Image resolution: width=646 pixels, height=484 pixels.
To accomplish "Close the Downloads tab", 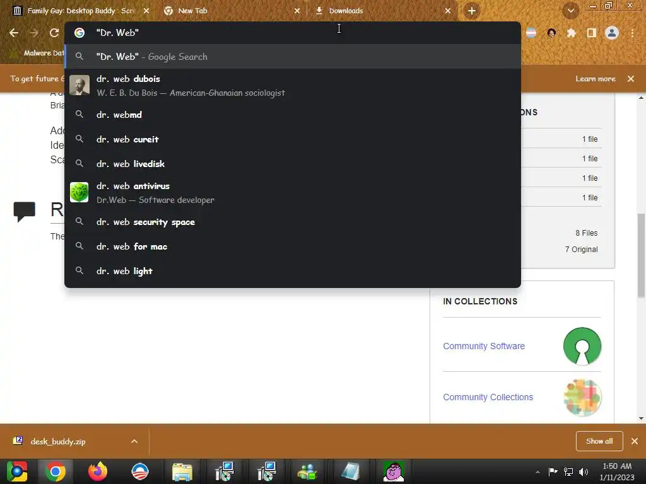I will tap(448, 11).
